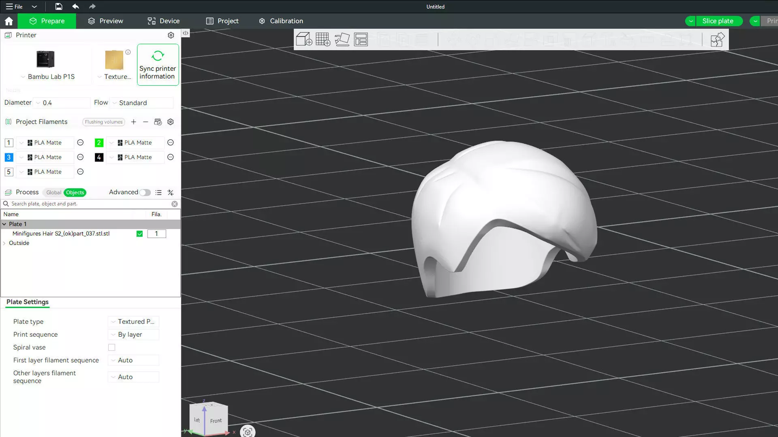
Task: Click the Flushing volumes button
Action: click(x=103, y=122)
